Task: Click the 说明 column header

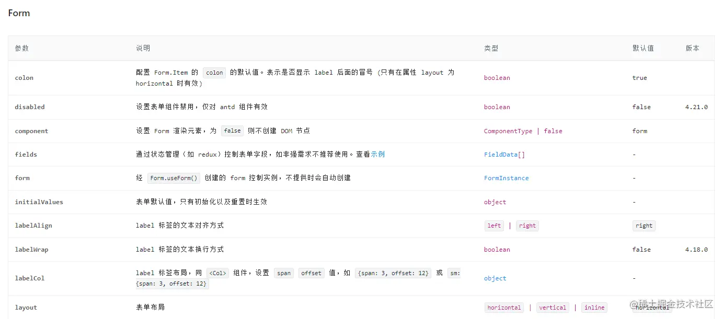Action: 143,48
